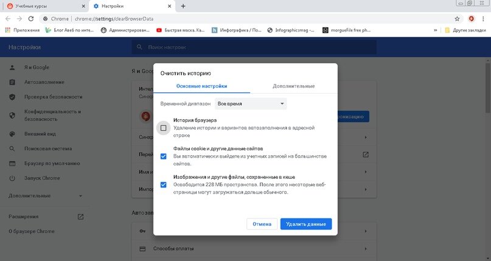The height and width of the screenshot is (261, 491).
Task: Click the red extension icon in toolbar
Action: pyautogui.click(x=472, y=19)
